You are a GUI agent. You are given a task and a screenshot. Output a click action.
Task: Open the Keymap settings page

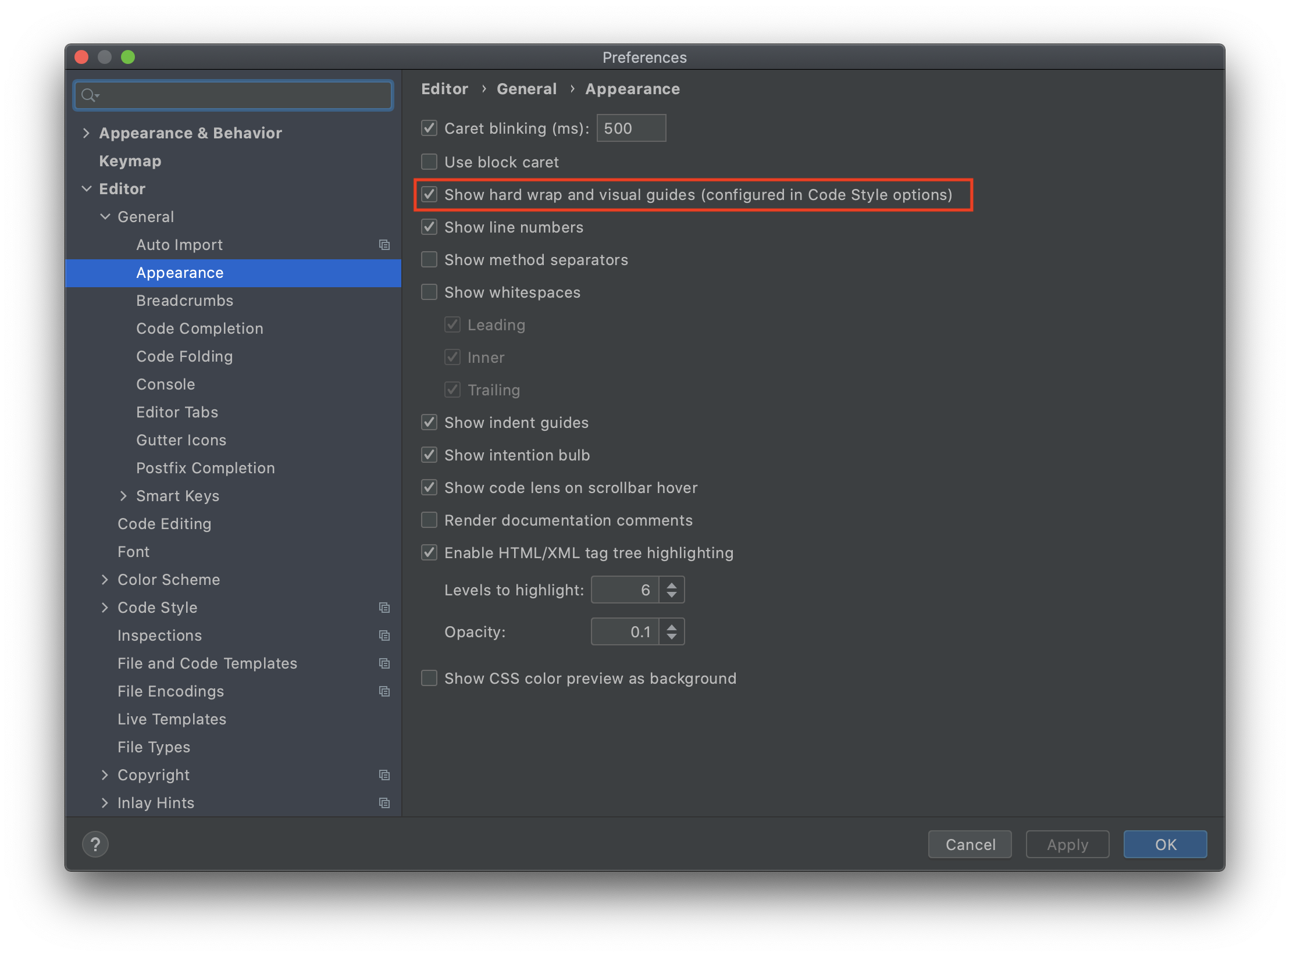coord(130,161)
